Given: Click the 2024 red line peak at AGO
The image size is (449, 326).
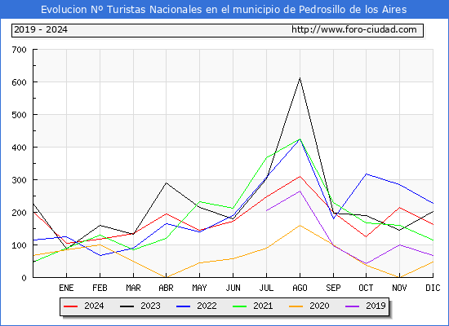Looking at the screenshot, I should [300, 176].
